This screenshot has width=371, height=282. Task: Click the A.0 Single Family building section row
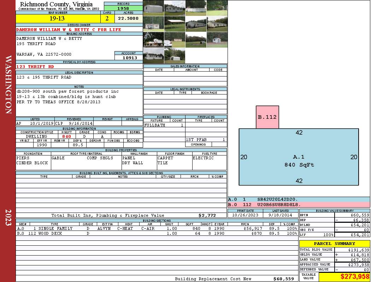157,228
